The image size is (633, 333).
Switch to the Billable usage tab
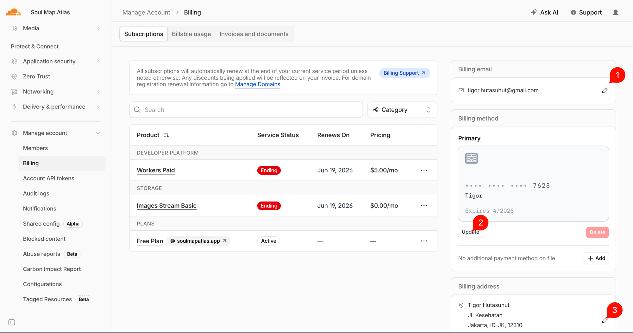point(191,34)
